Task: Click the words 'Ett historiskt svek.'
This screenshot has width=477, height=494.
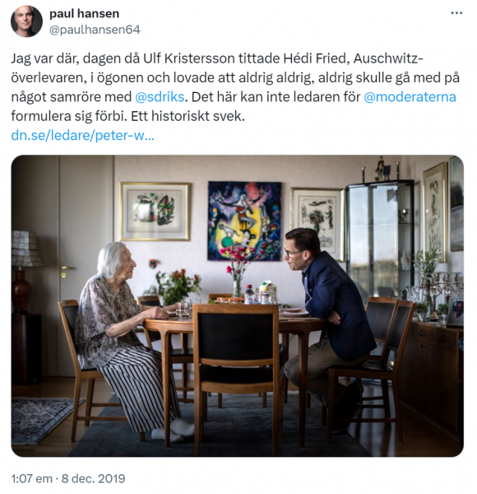Action: (x=188, y=116)
